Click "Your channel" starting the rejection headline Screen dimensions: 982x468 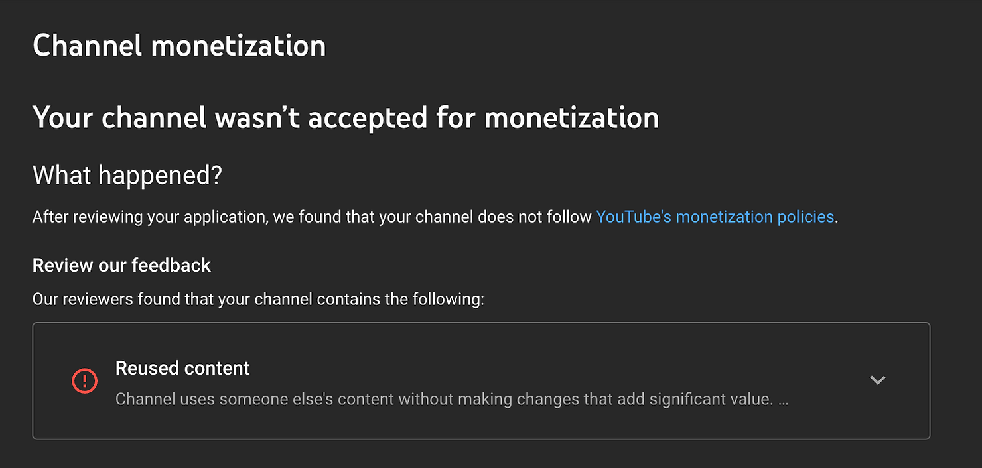pyautogui.click(x=119, y=117)
